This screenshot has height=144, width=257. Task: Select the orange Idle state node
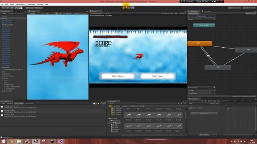[200, 43]
